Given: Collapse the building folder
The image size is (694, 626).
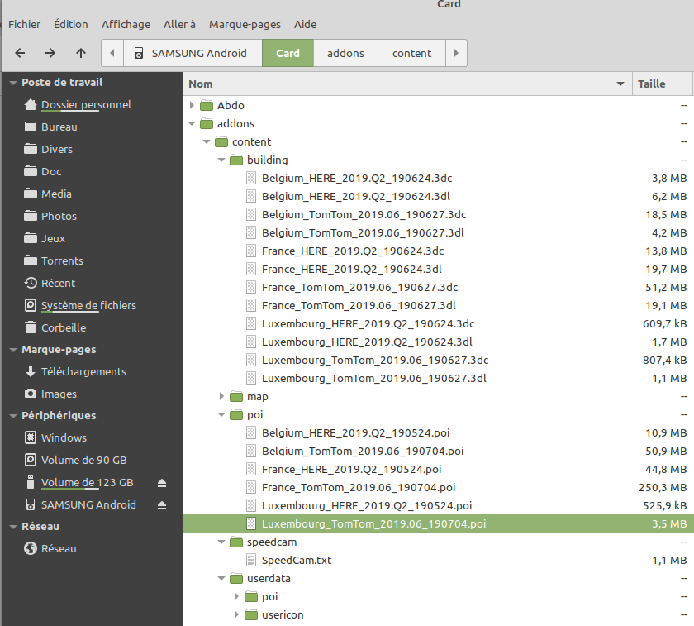Looking at the screenshot, I should 221,160.
